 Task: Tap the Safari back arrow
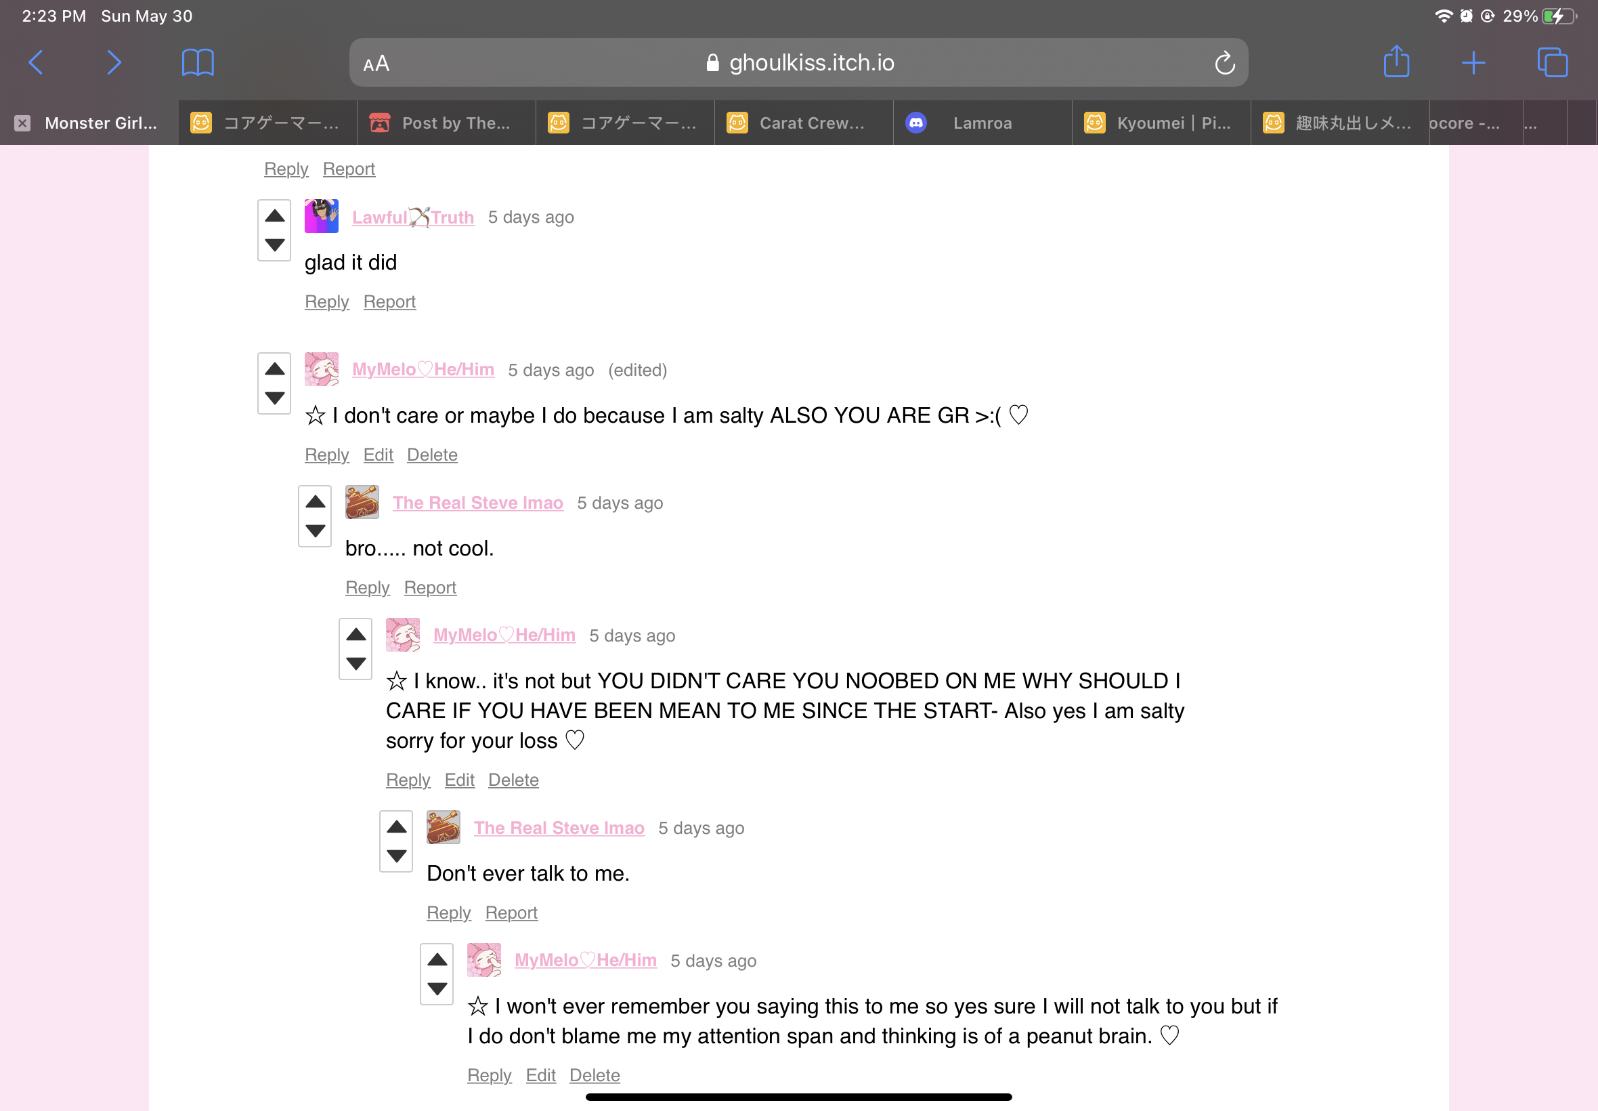tap(36, 62)
